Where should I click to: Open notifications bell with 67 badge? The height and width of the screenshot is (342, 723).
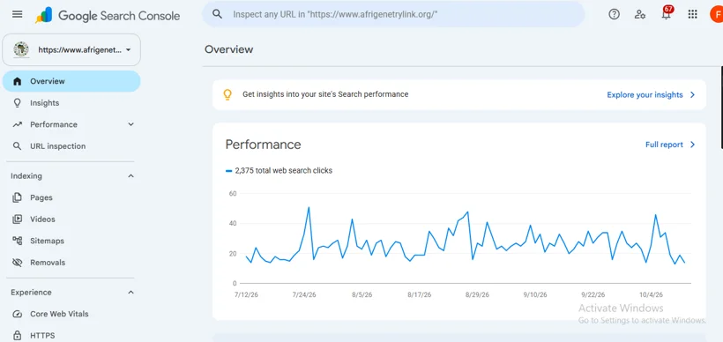click(x=667, y=14)
